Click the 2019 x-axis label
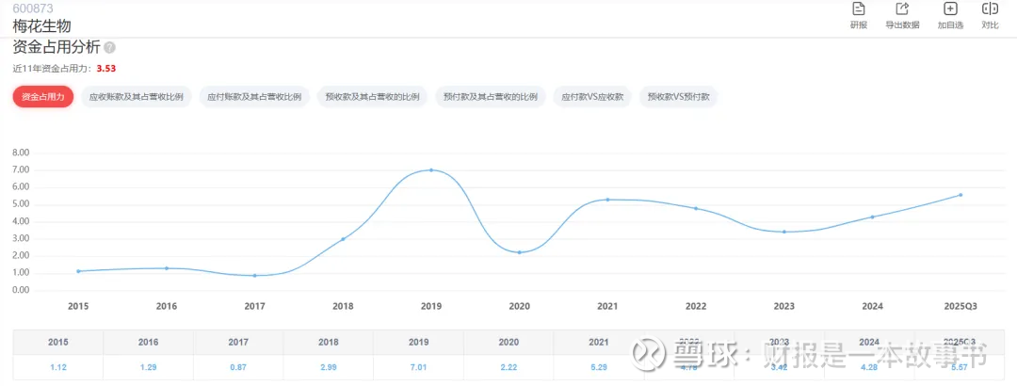This screenshot has height=386, width=1017. click(431, 306)
